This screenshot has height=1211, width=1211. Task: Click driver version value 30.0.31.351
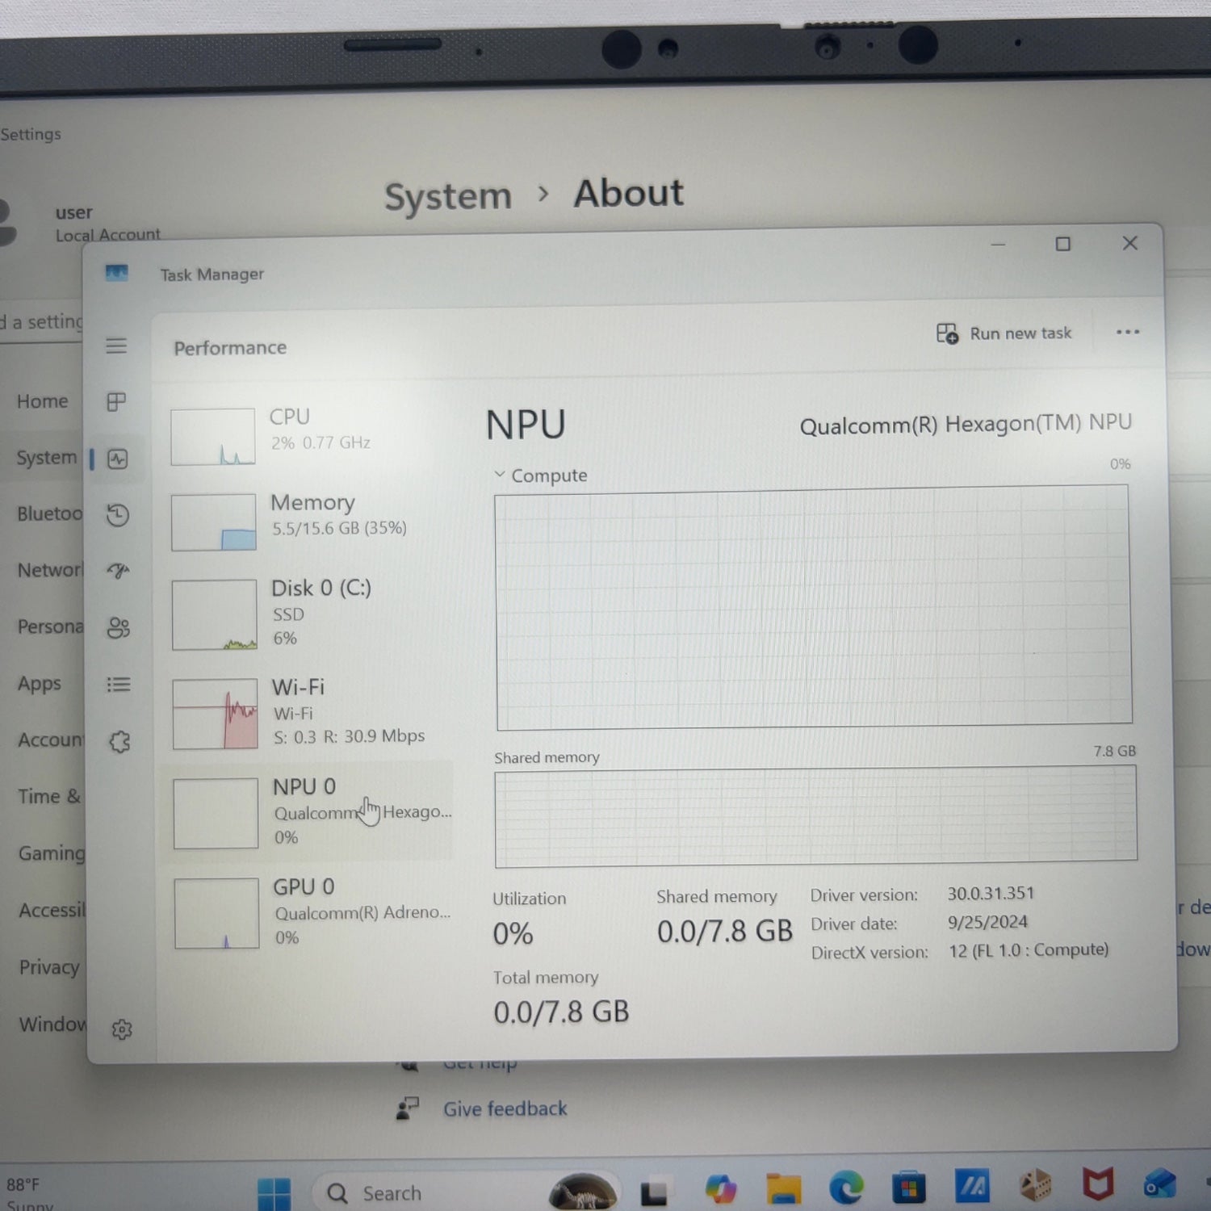click(991, 893)
